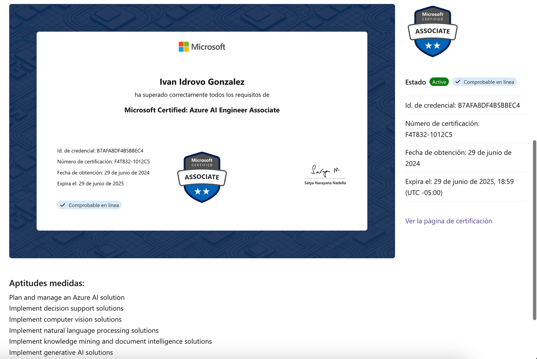Click the Associate badge on the certificate

(202, 177)
